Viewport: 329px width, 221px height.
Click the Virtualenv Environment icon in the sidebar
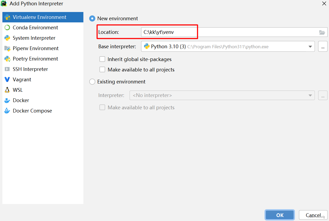pyautogui.click(x=7, y=17)
